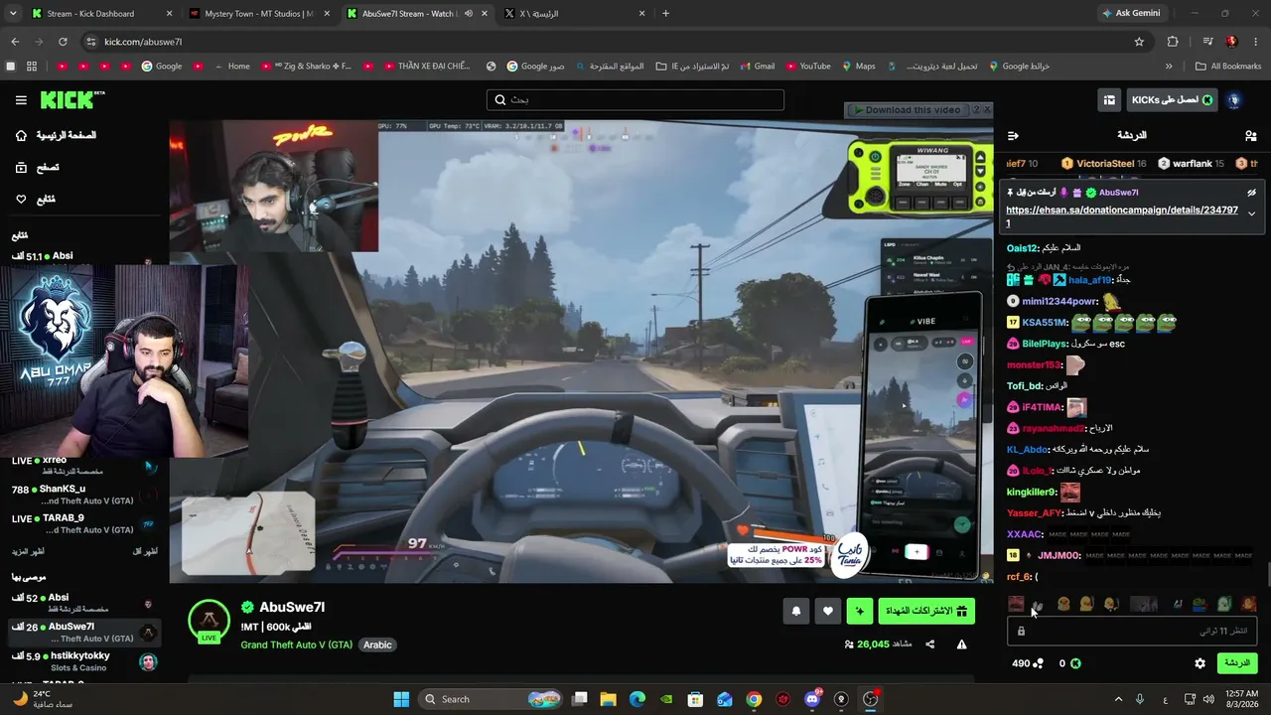Click the AbuSwe7l channel avatar with LIVE badge
1271x715 pixels.
click(x=210, y=621)
